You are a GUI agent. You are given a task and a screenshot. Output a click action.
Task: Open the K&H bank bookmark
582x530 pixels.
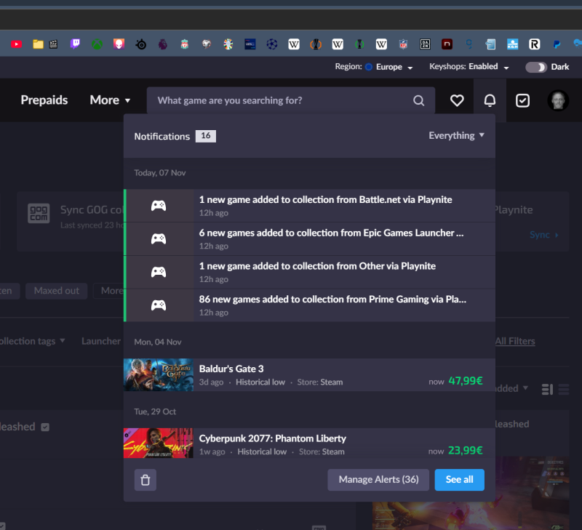click(x=513, y=44)
